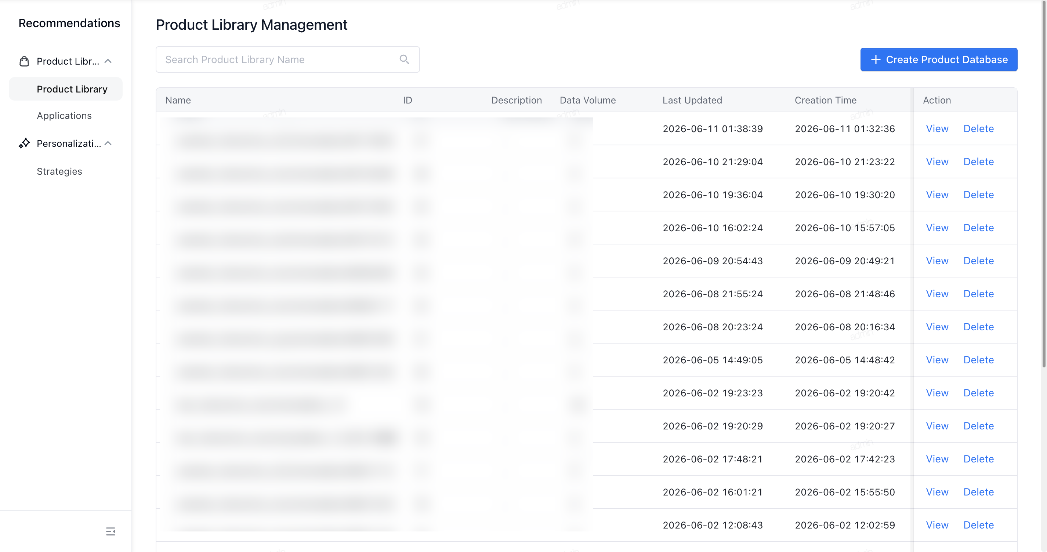Click the search magnifier icon
The width and height of the screenshot is (1047, 552).
coord(404,59)
